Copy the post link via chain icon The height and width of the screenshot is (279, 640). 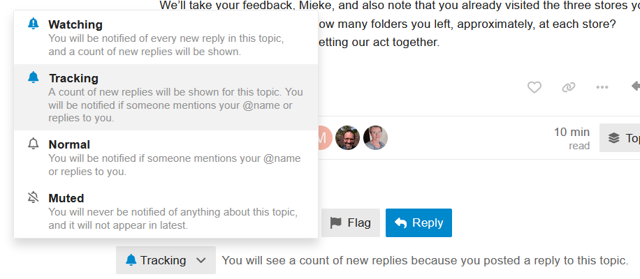[568, 87]
